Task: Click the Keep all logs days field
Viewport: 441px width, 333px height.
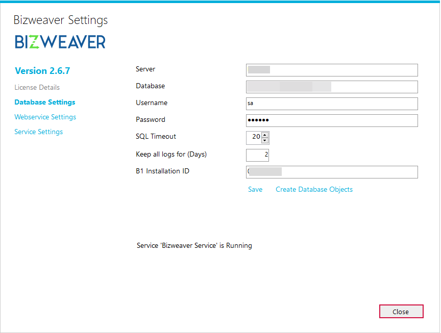Action: click(x=257, y=155)
